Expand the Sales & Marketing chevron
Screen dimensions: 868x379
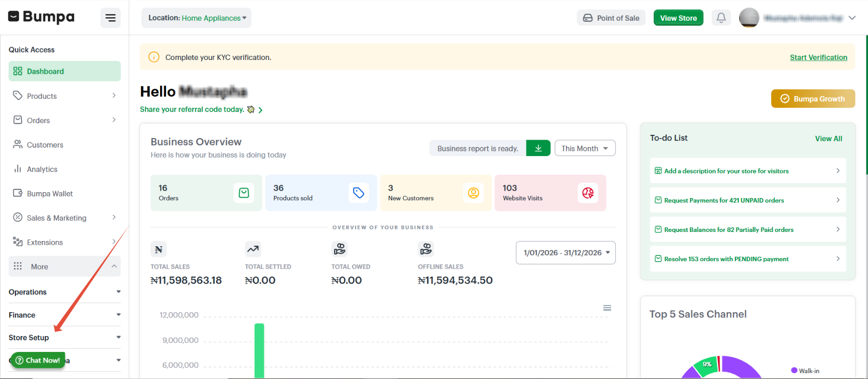[114, 218]
